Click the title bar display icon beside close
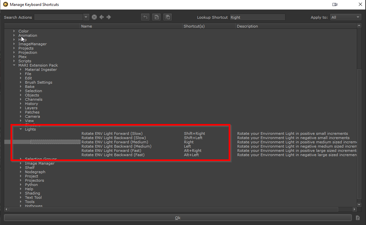Image resolution: width=366 pixels, height=225 pixels. click(335, 5)
